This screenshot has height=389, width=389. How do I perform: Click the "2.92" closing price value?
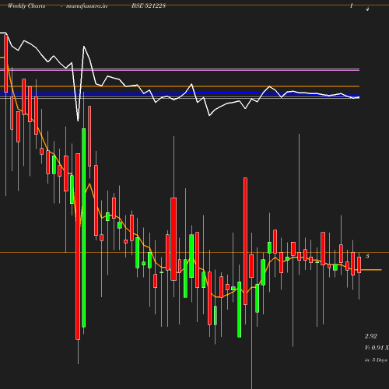click(x=371, y=336)
